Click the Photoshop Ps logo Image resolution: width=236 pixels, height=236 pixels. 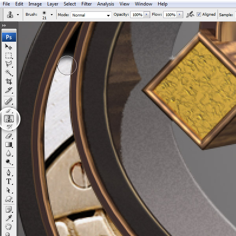pos(9,37)
